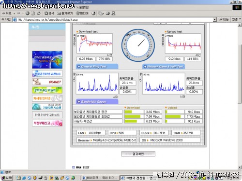Show browsing history via the History icon
This screenshot has height=181, width=242.
pos(93,13)
